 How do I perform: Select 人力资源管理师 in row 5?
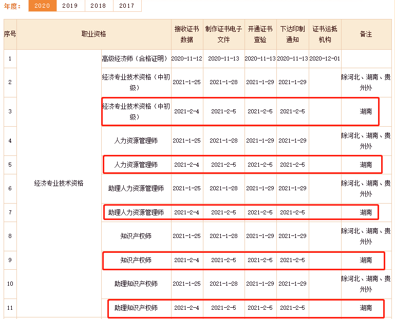point(136,165)
